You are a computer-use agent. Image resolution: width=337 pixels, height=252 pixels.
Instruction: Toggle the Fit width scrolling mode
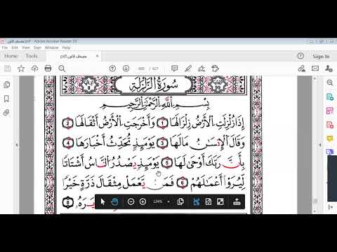197,202
